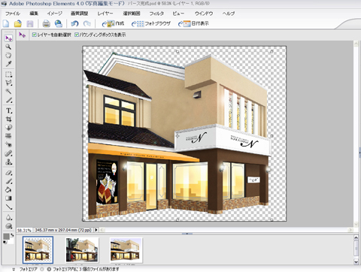Open the ファイル menu
The width and height of the screenshot is (361, 272).
(13, 14)
